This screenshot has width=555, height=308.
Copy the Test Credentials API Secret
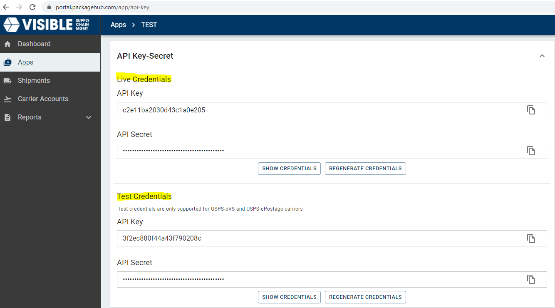pos(531,279)
